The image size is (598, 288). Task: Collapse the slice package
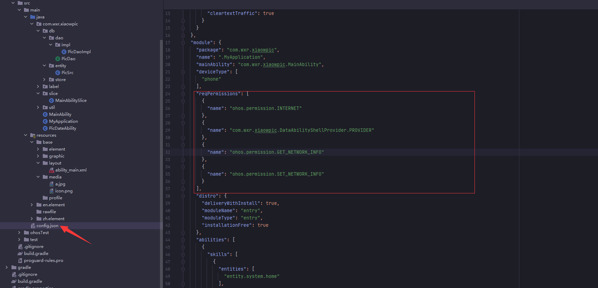(38, 94)
